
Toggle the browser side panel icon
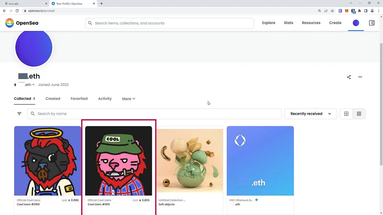[x=366, y=11]
